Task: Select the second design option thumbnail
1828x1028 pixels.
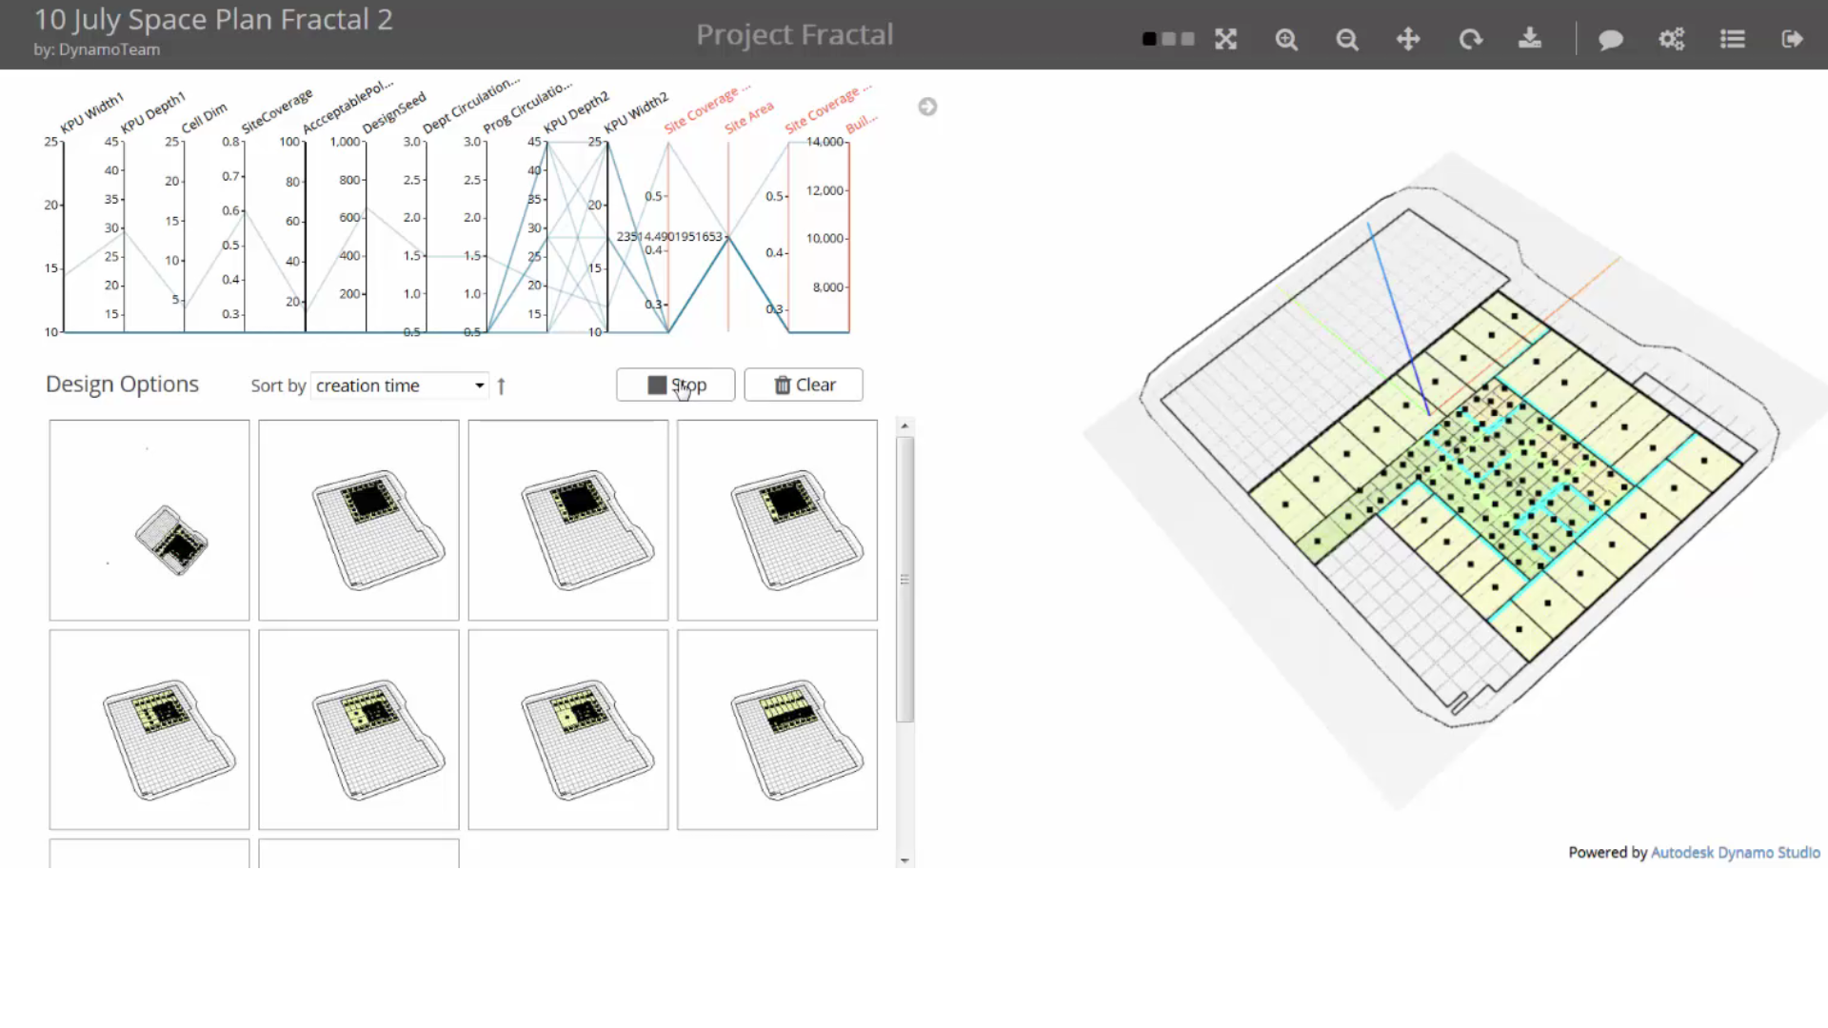Action: (358, 520)
